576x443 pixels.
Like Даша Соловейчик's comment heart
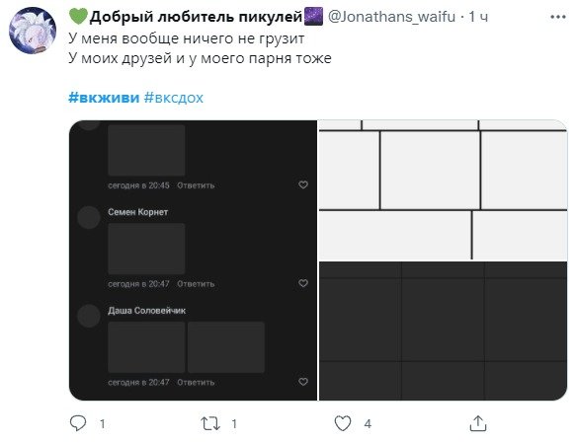[x=303, y=382]
